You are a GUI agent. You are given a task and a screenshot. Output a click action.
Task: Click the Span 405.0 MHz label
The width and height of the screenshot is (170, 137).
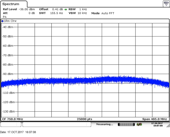click(x=155, y=119)
